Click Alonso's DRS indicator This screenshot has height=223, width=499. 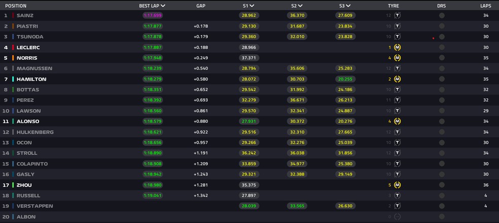(x=442, y=121)
